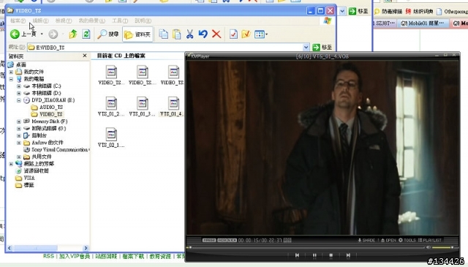Viewport: 468px width, 267px height.
Task: Pause playback in KMPlayer
Action: (314, 255)
